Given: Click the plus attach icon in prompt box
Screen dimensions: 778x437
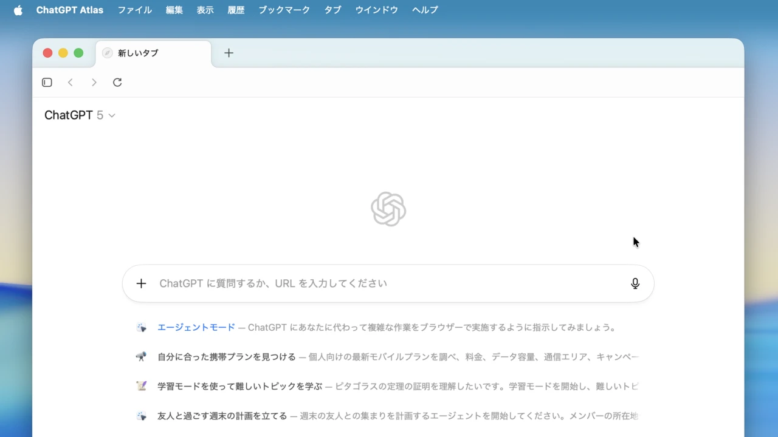Looking at the screenshot, I should click(141, 283).
